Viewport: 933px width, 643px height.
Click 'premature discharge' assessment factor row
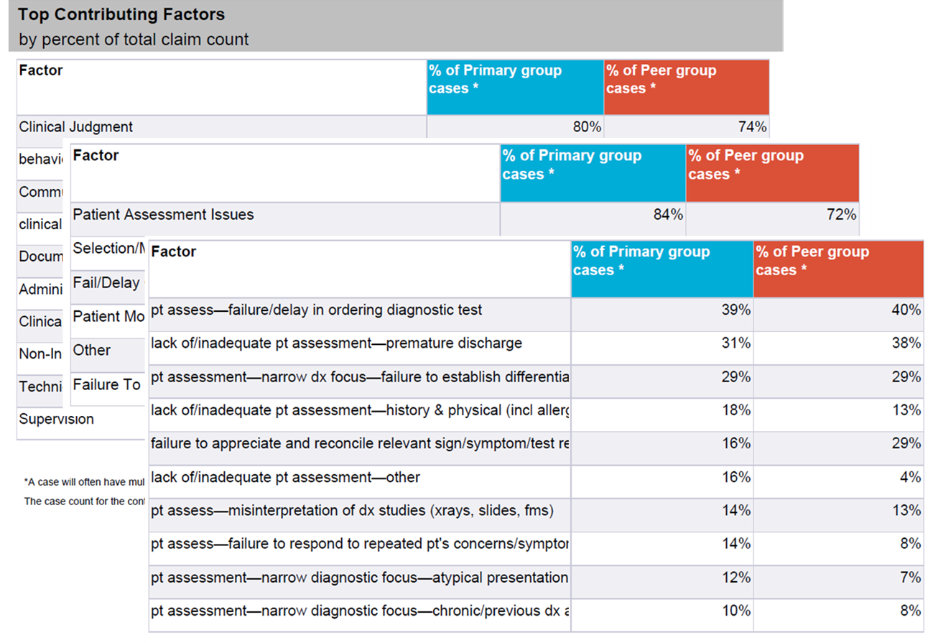tap(336, 343)
